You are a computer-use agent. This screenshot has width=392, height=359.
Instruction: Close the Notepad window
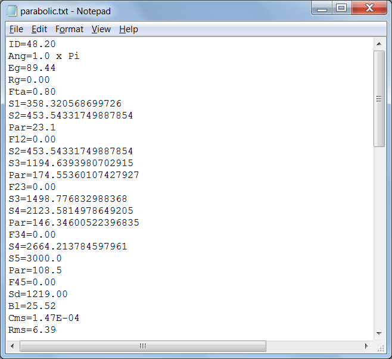369,8
